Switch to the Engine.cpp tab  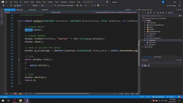click(32, 10)
